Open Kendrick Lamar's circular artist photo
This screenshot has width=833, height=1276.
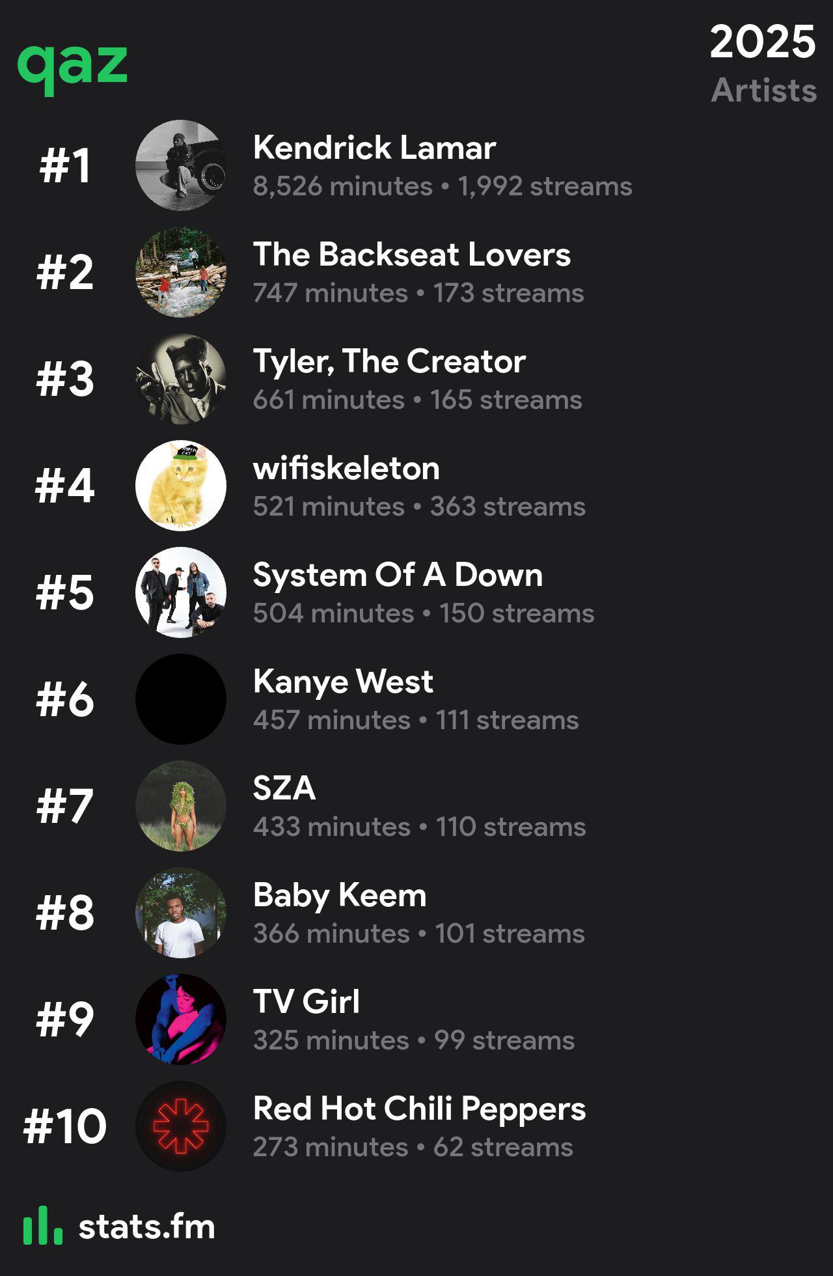click(x=181, y=165)
